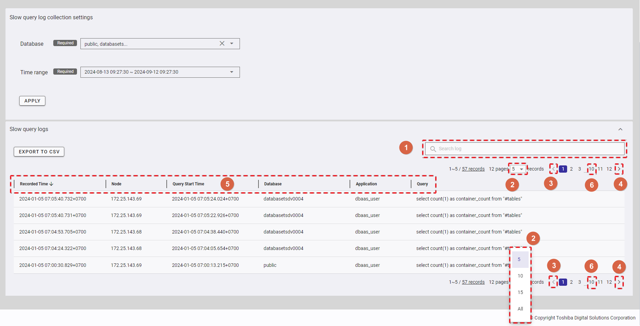Jump to page 12 in top pagination

(609, 169)
